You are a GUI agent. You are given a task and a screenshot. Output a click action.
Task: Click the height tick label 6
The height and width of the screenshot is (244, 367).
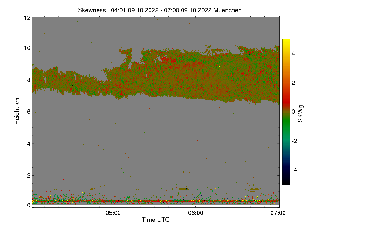[28, 112]
